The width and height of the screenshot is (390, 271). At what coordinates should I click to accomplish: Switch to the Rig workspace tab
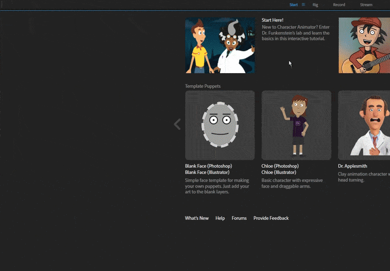[x=315, y=5]
